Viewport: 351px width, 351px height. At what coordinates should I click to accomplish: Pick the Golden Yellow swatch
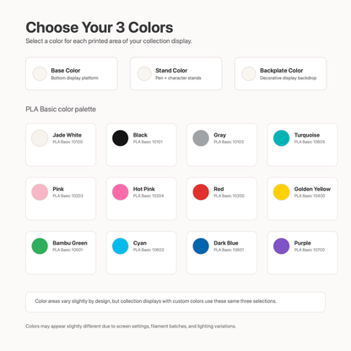[281, 192]
